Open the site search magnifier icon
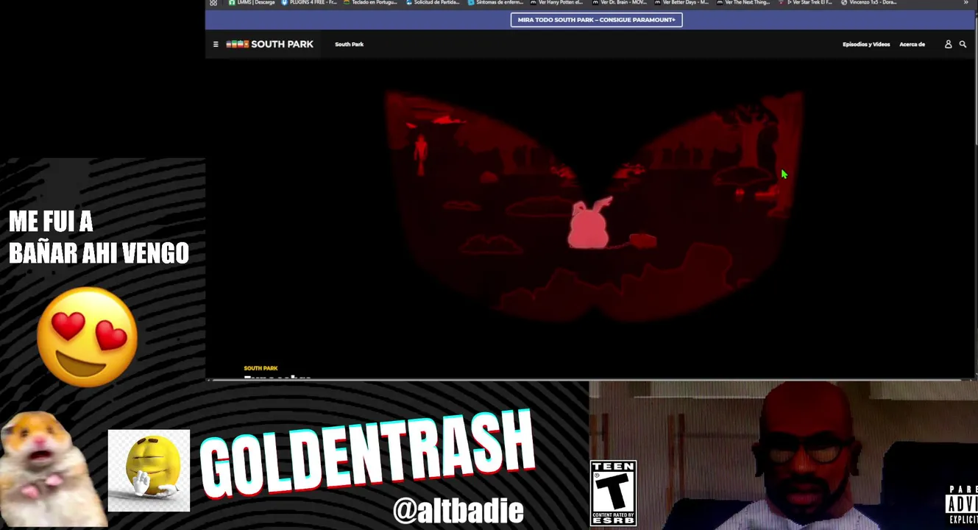This screenshot has width=978, height=530. point(963,44)
